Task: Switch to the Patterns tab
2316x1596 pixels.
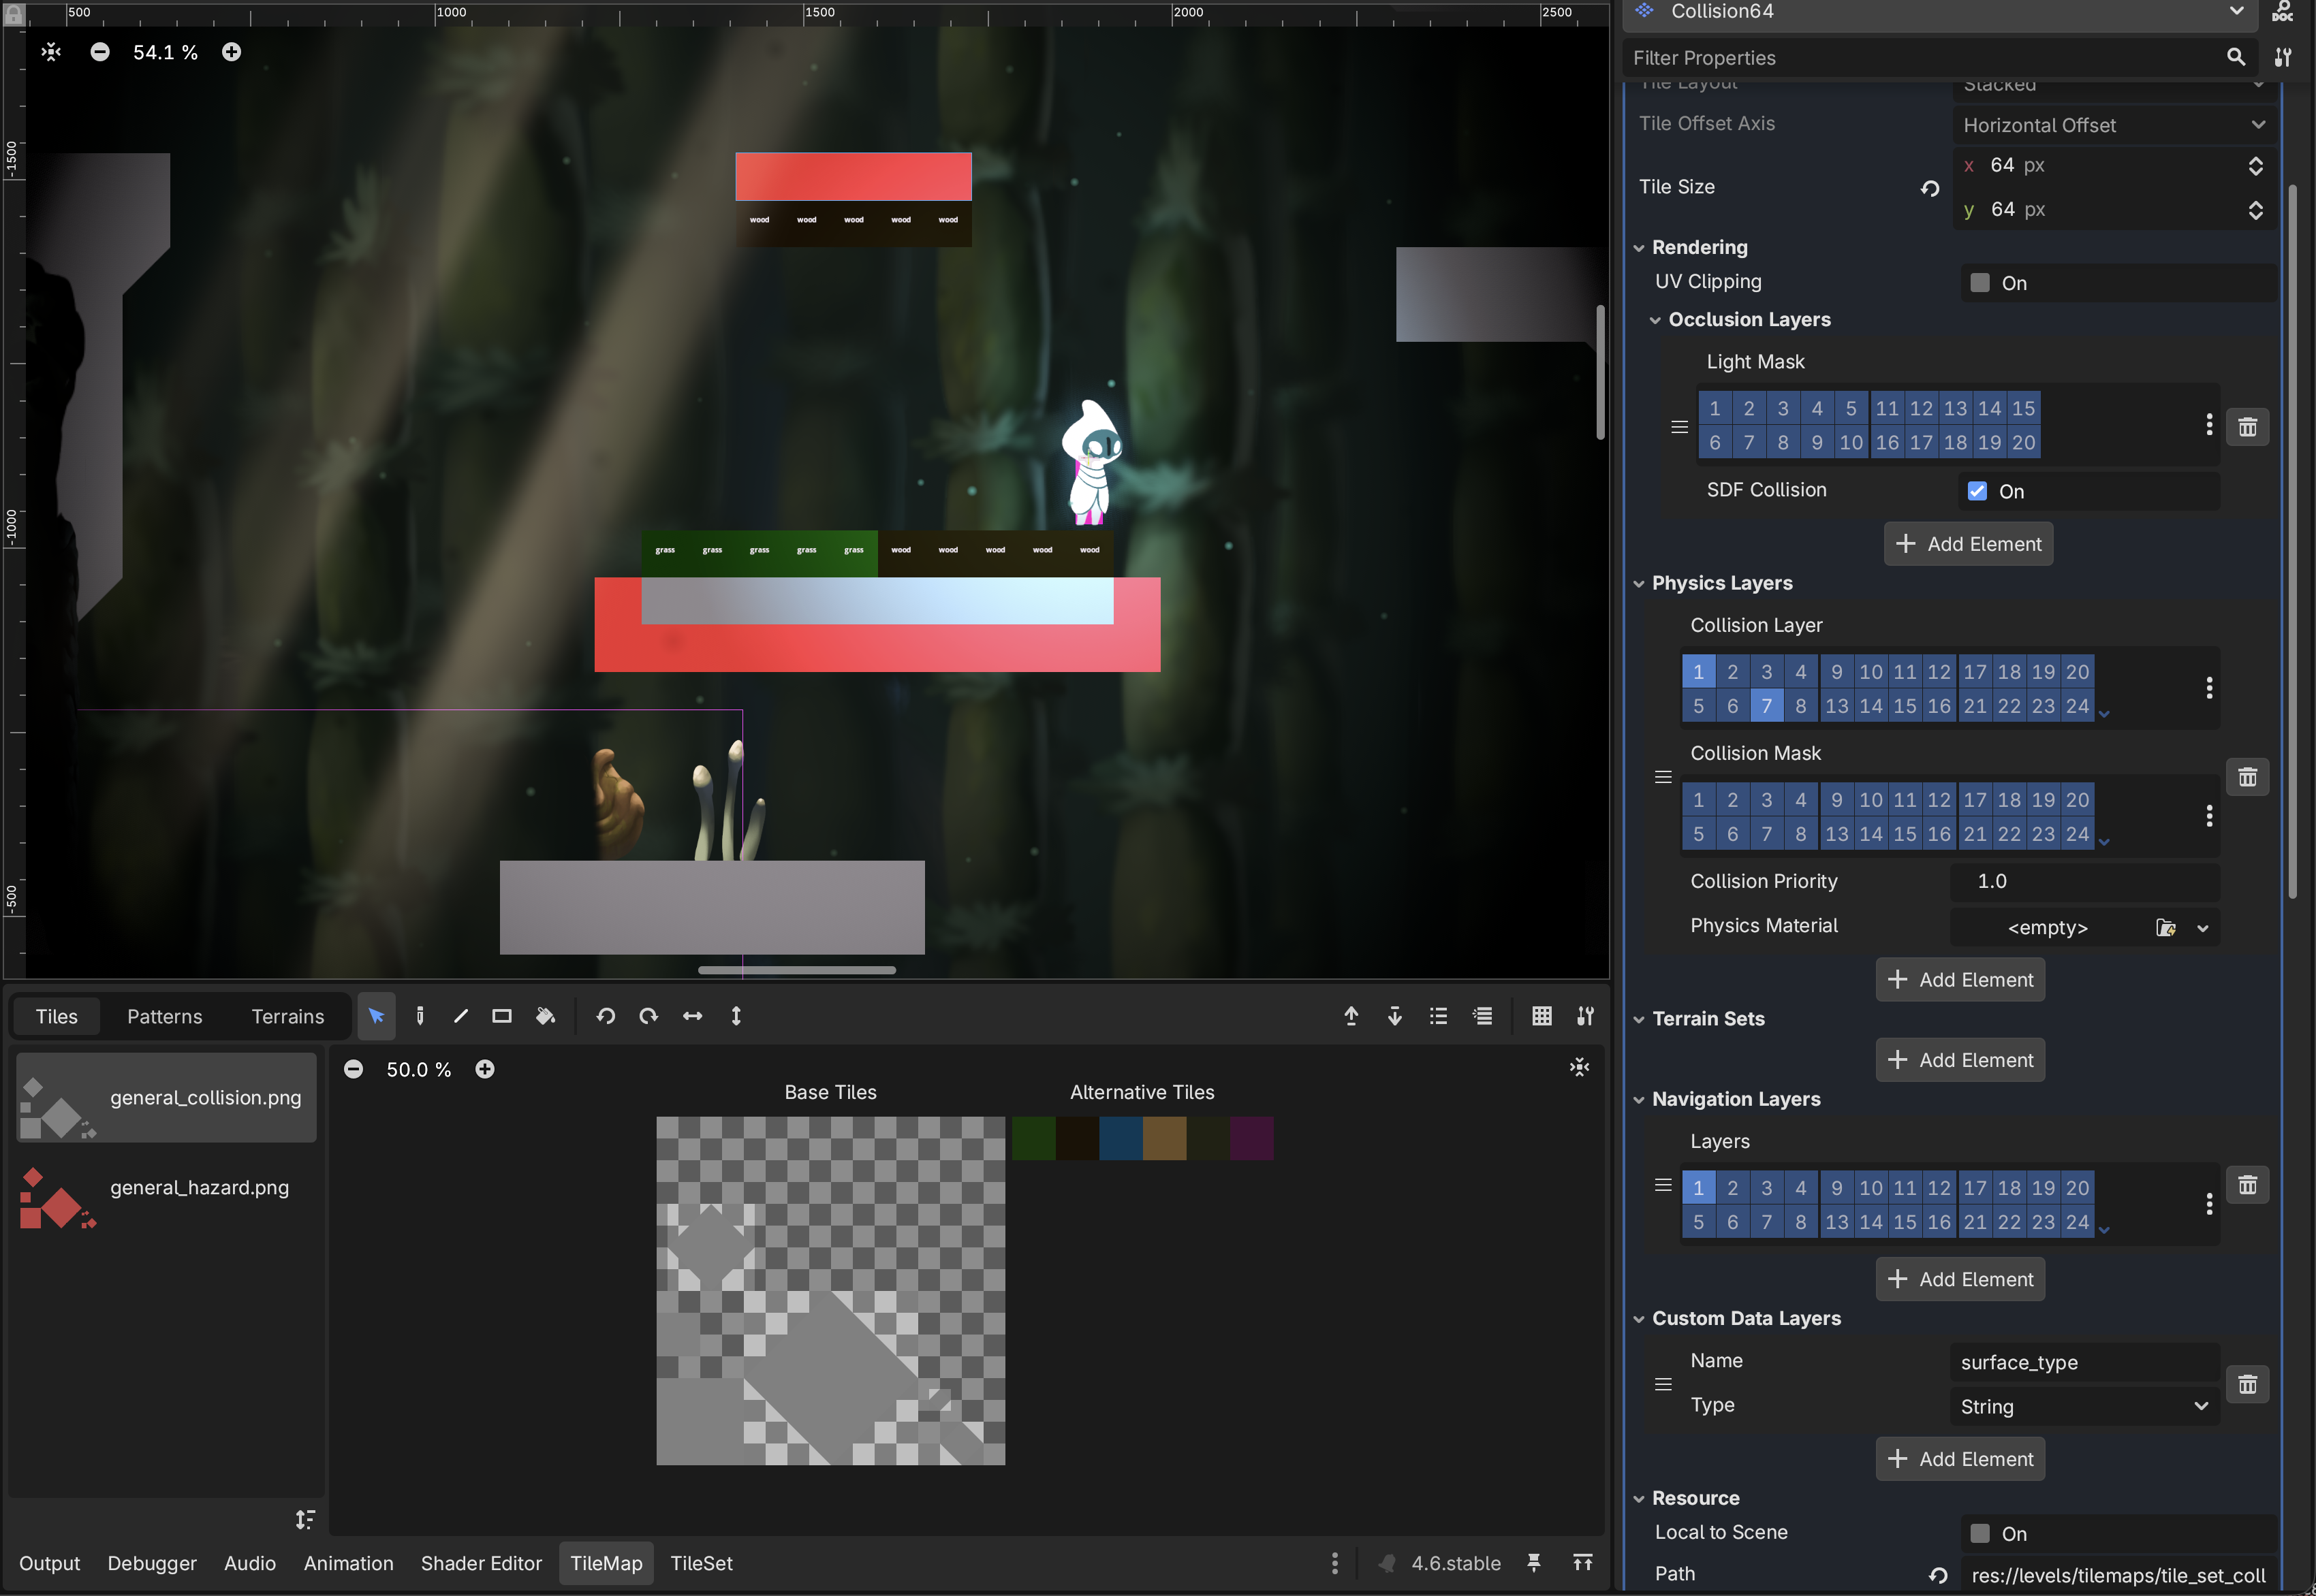Action: tap(165, 1016)
